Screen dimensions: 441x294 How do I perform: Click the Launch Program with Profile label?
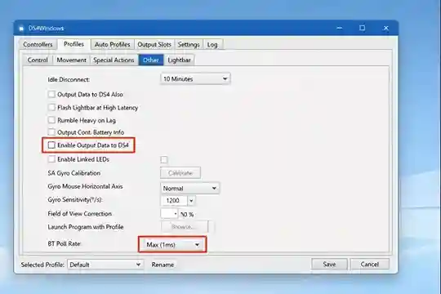[86, 227]
